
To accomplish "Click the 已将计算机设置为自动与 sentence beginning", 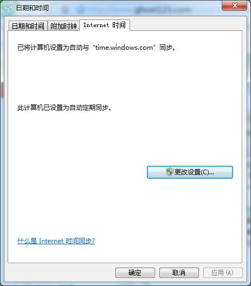I will click(53, 48).
